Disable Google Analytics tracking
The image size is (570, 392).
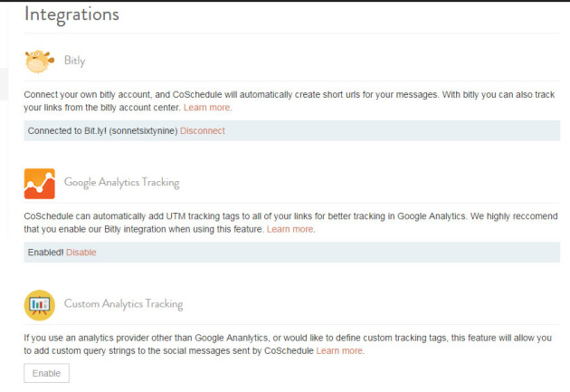(81, 253)
